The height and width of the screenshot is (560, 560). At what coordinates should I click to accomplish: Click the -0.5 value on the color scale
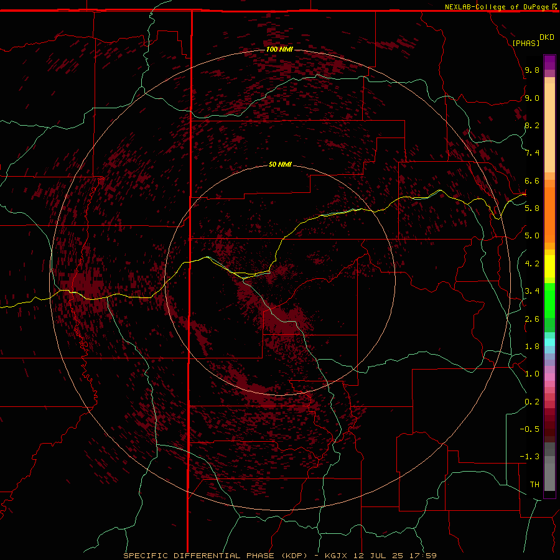coord(530,429)
